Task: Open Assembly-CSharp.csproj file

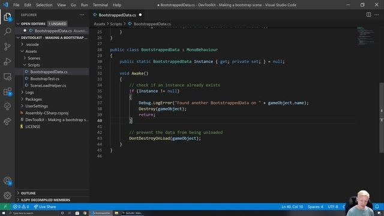Action: click(52, 113)
